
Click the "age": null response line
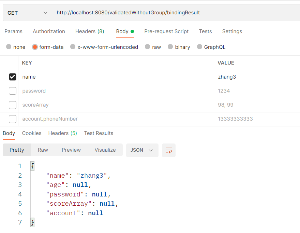(x=69, y=185)
